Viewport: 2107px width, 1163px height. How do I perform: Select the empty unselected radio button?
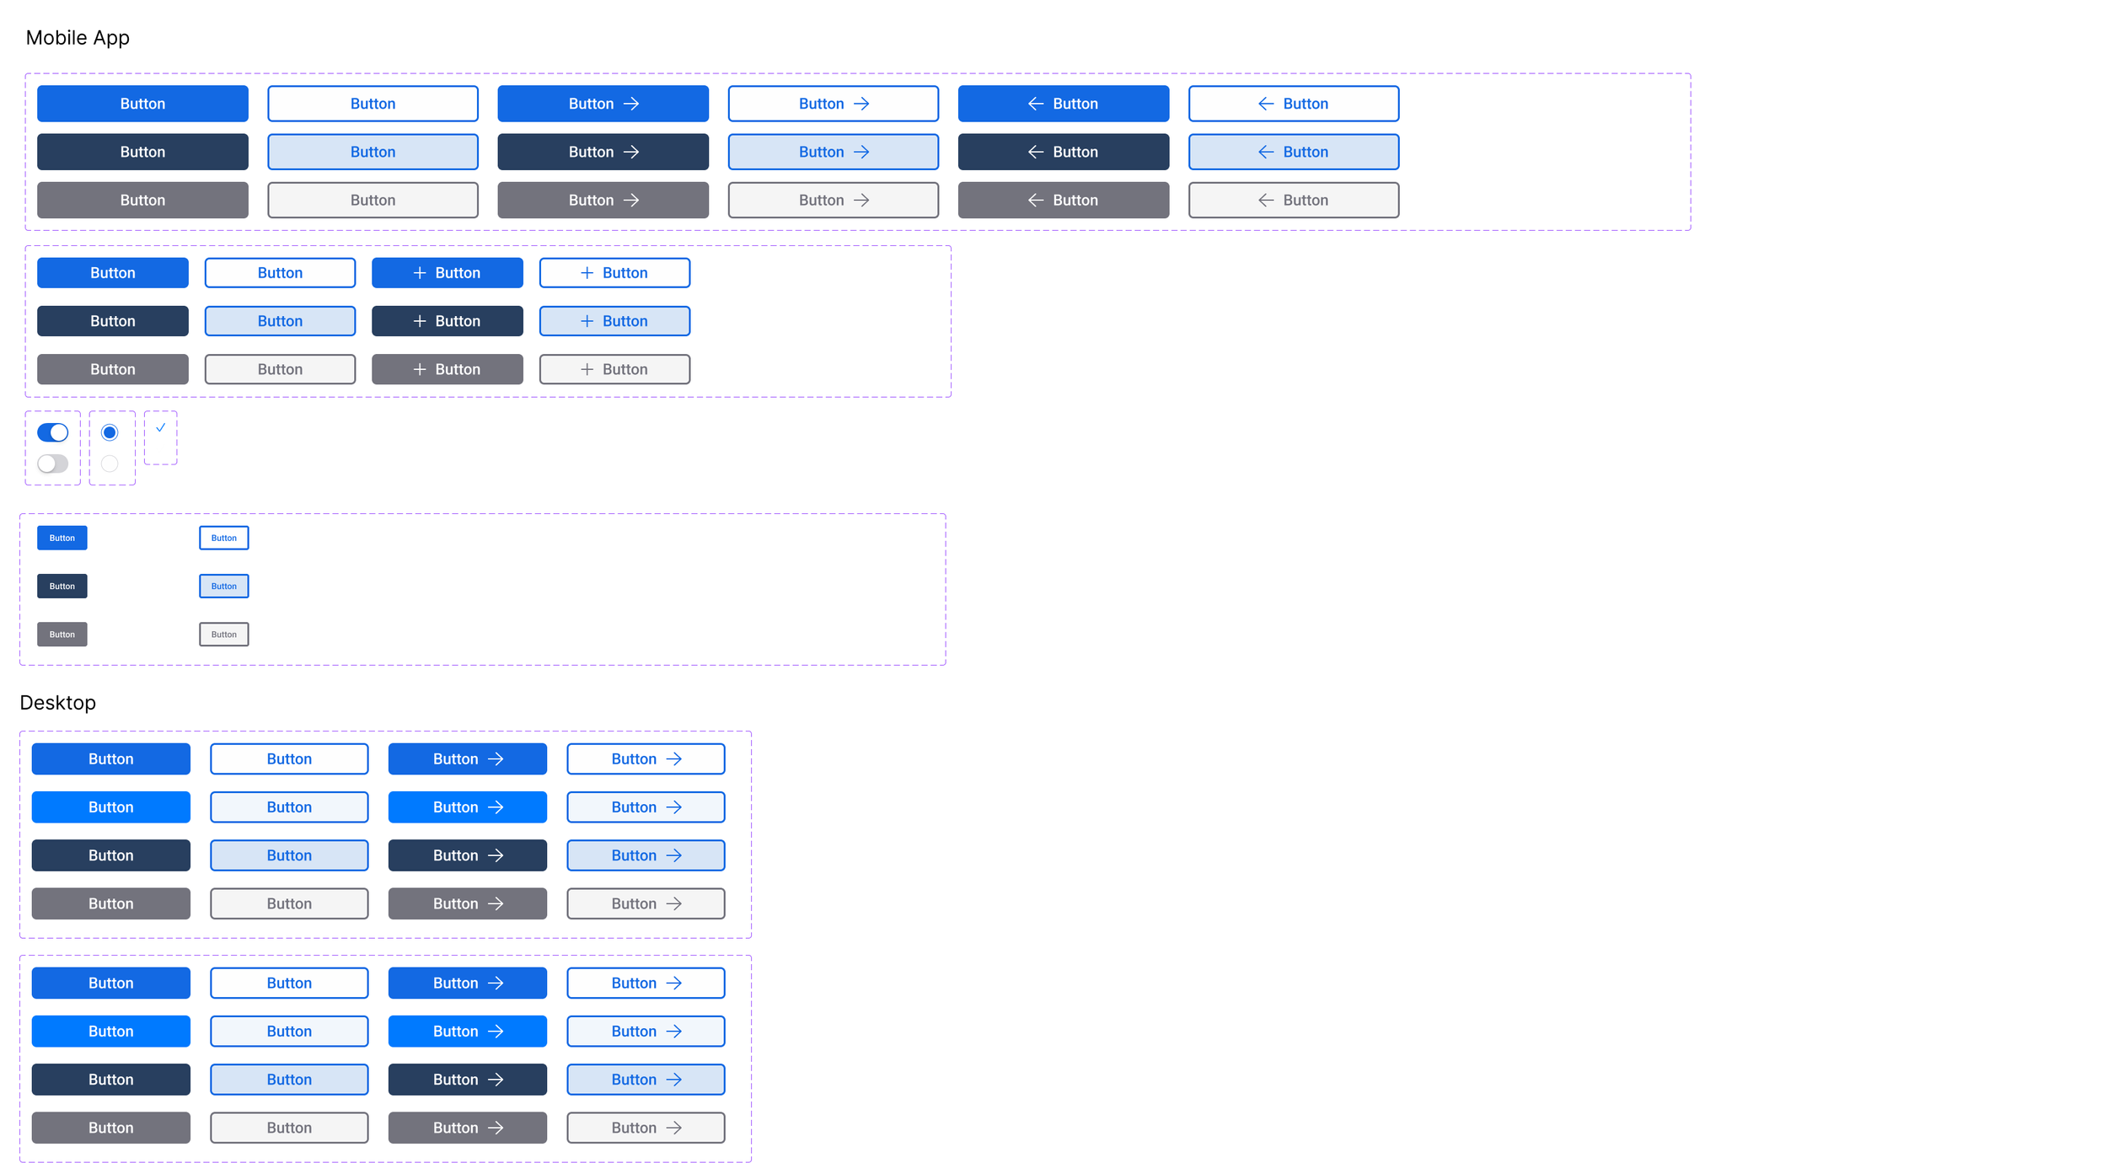pyautogui.click(x=110, y=464)
